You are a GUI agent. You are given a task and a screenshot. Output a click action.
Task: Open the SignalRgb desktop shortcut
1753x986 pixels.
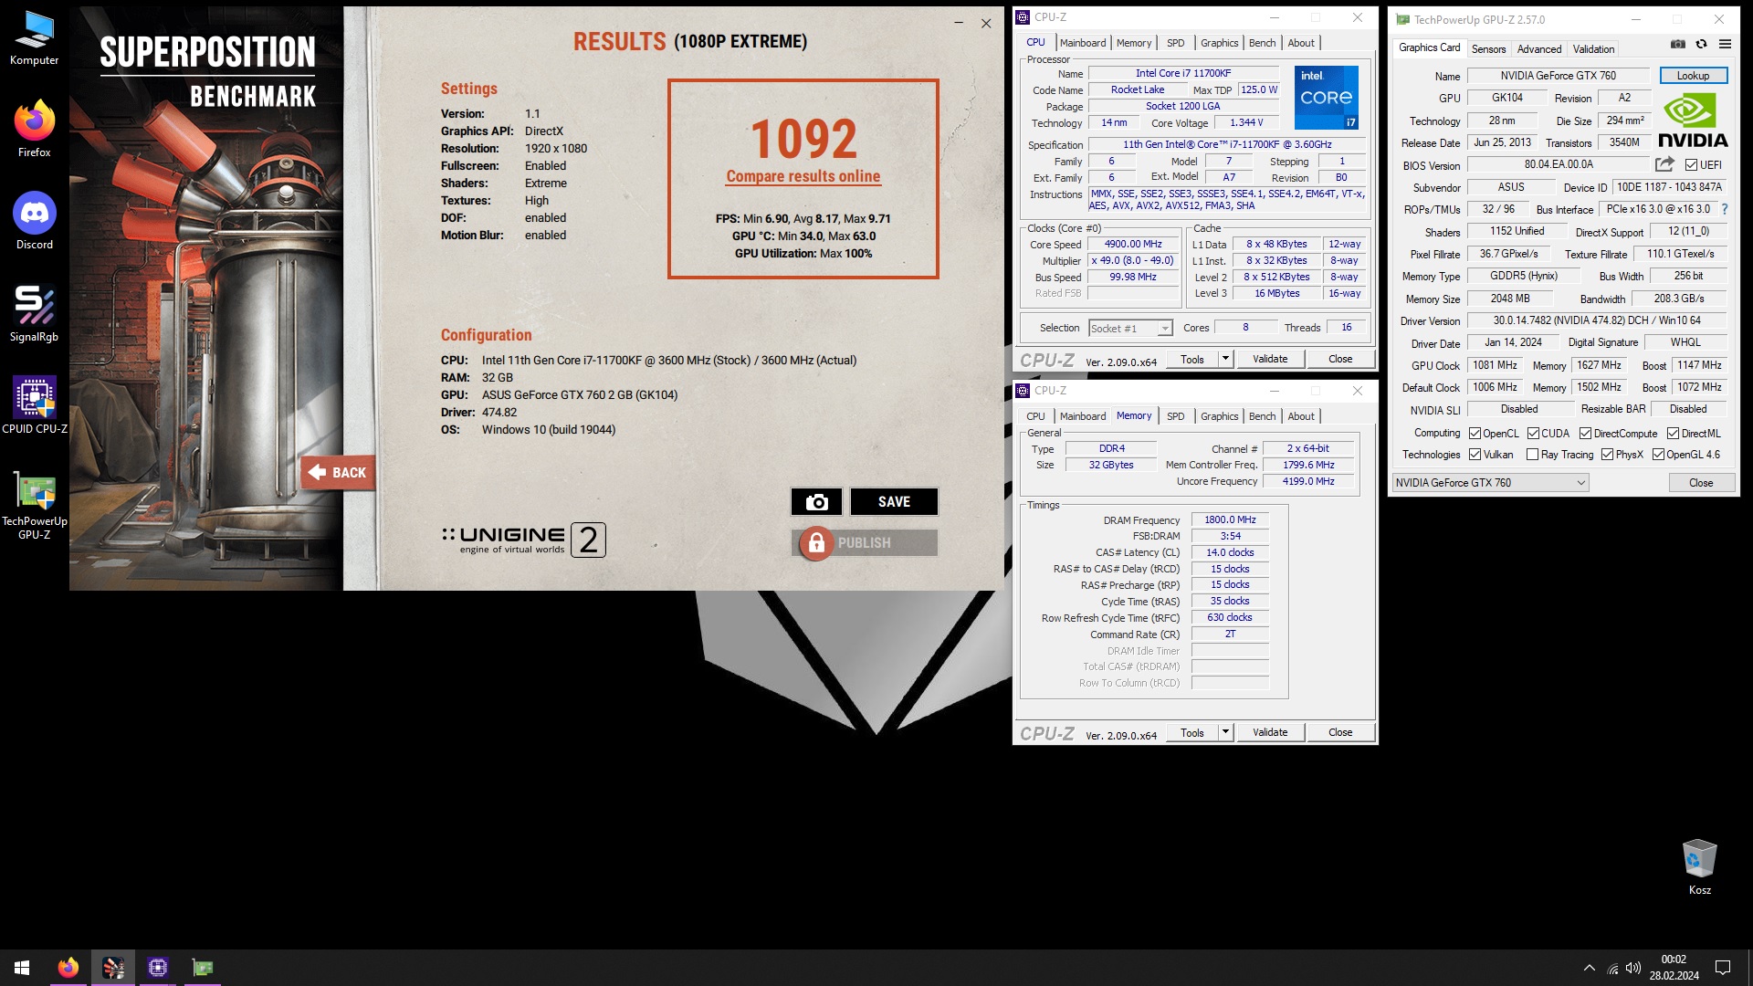point(34,314)
